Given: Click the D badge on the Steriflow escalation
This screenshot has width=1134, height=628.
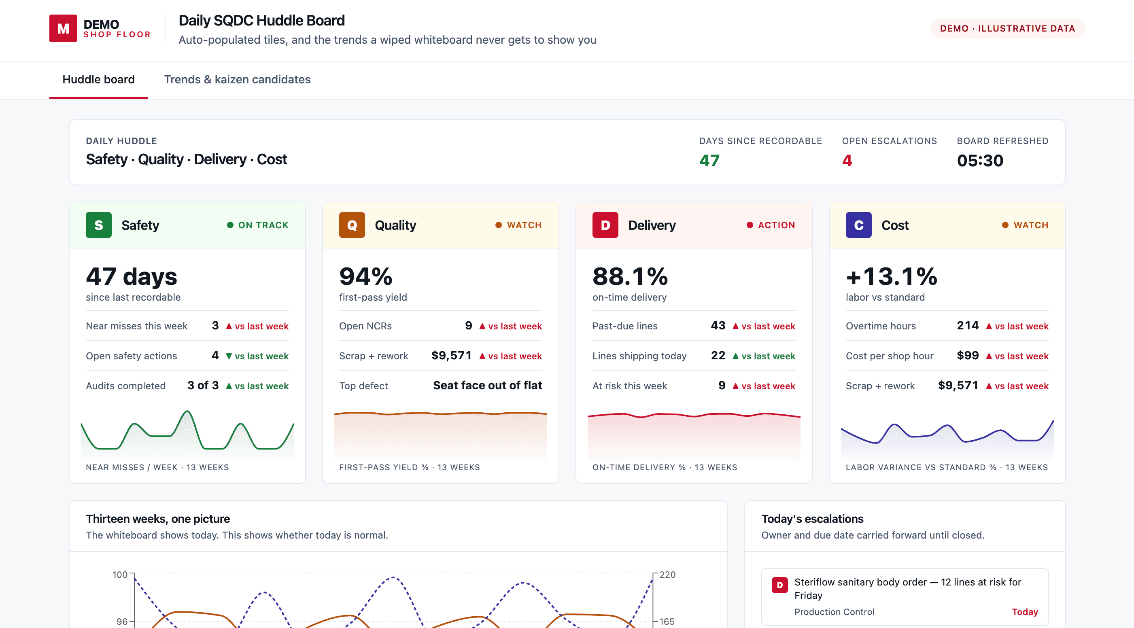Looking at the screenshot, I should click(779, 585).
